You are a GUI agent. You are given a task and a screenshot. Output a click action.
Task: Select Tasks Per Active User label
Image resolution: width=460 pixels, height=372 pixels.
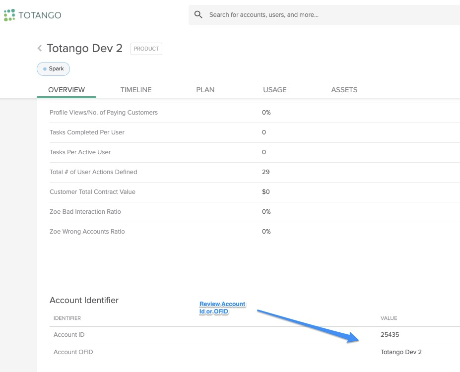click(80, 152)
